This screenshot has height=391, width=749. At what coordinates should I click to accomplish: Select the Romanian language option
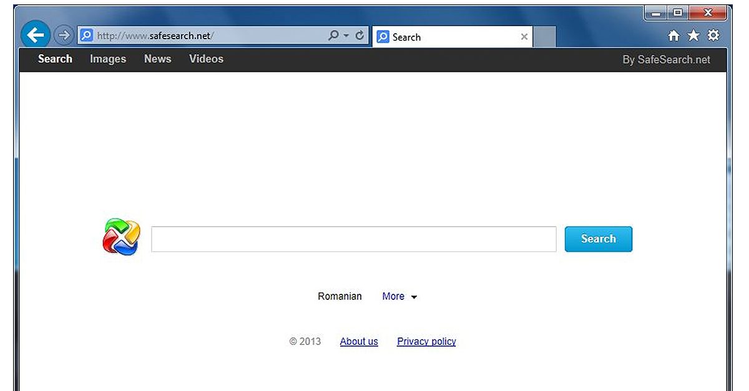click(340, 296)
